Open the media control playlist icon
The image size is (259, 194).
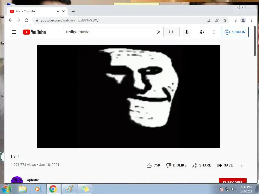pos(235,20)
